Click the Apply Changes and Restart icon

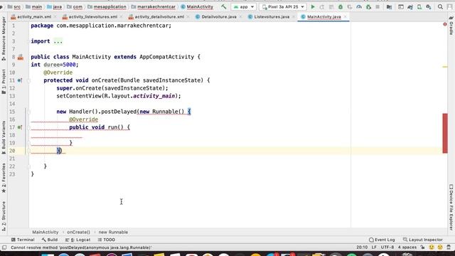tap(322, 6)
